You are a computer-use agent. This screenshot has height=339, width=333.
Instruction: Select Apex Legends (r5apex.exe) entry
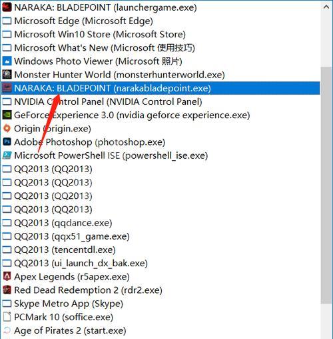[x=161, y=277]
